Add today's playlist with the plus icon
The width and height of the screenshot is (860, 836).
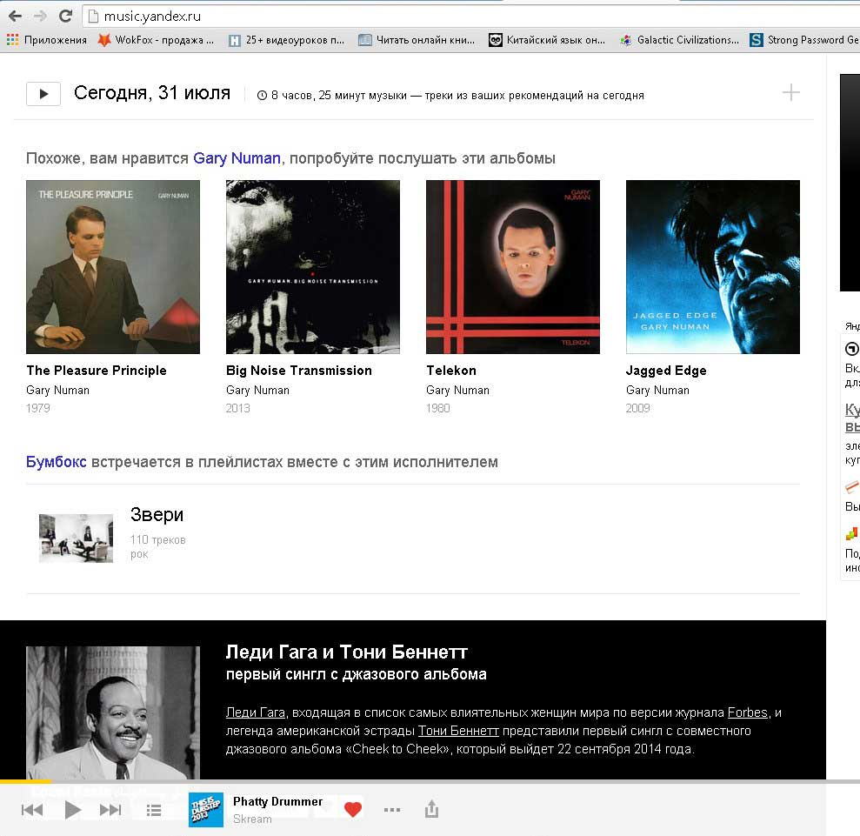pyautogui.click(x=790, y=92)
